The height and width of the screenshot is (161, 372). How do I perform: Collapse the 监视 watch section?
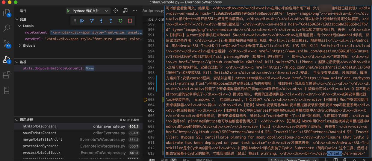pyautogui.click(x=17, y=62)
